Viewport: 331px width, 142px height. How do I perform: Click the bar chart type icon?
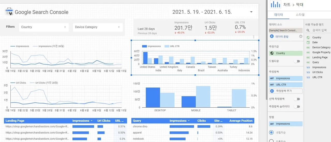(x=275, y=4)
